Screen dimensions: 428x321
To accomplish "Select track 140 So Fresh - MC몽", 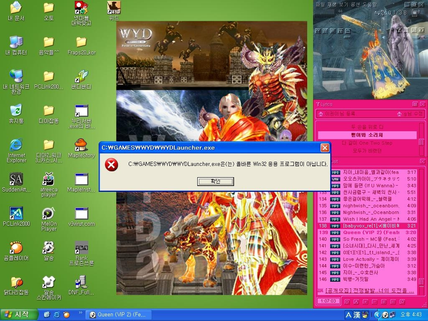I will tap(367, 239).
